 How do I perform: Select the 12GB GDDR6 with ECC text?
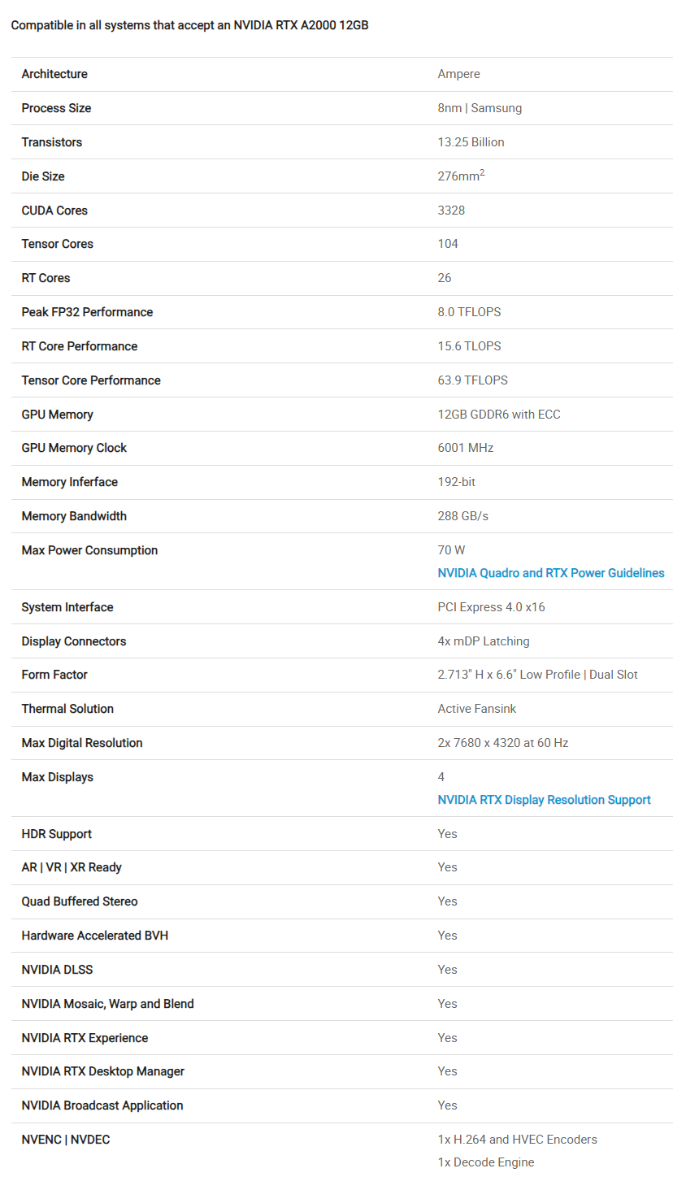tap(499, 415)
